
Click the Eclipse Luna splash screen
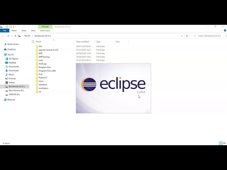coord(113,88)
